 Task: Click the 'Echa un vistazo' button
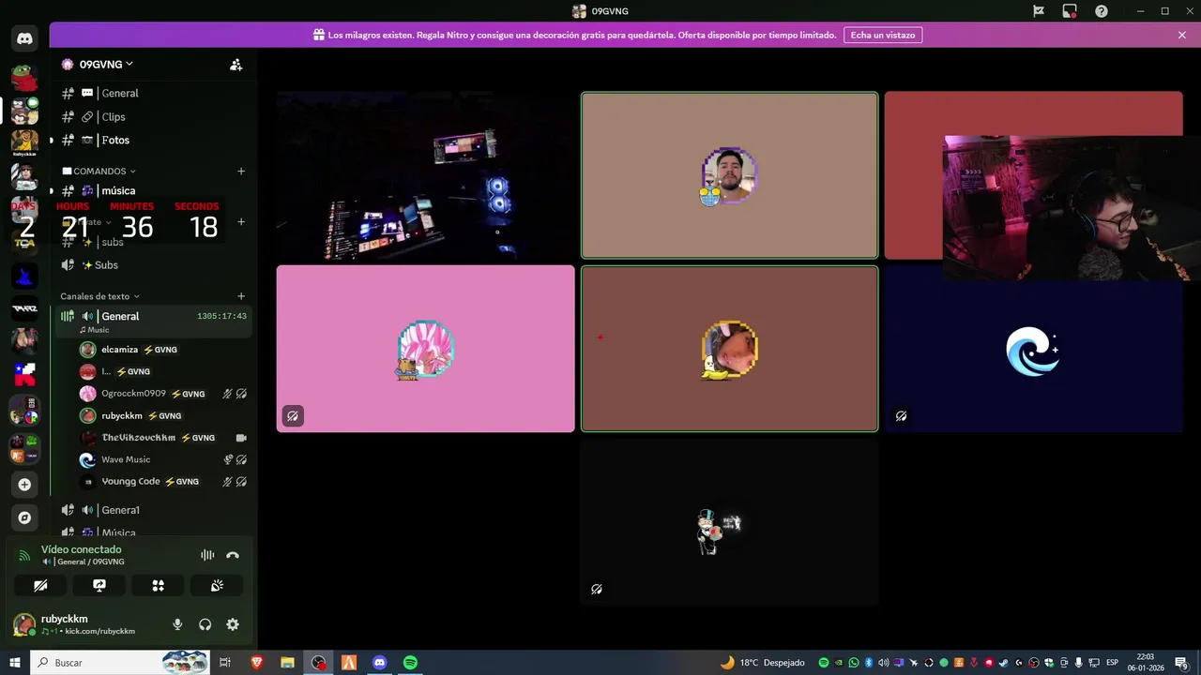pyautogui.click(x=883, y=35)
